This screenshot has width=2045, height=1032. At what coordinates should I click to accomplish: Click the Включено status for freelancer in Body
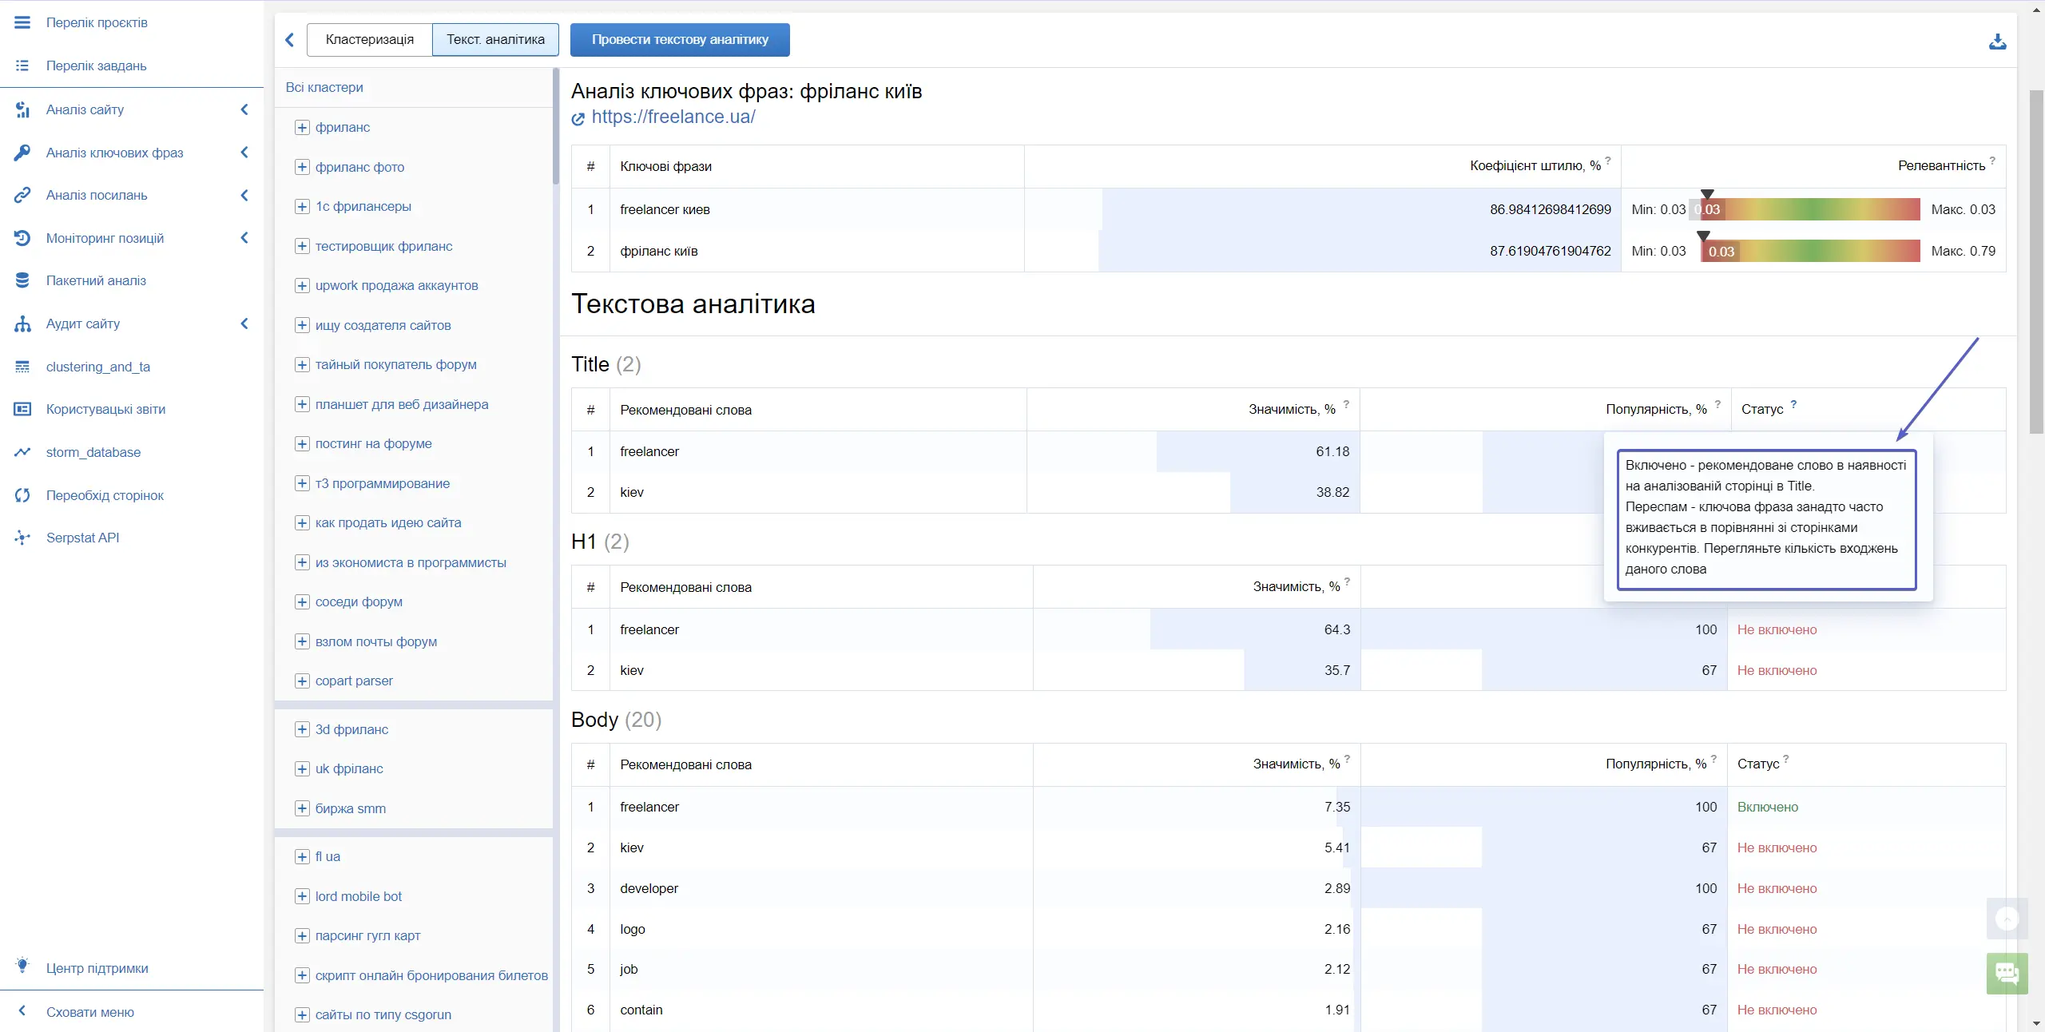[1767, 808]
